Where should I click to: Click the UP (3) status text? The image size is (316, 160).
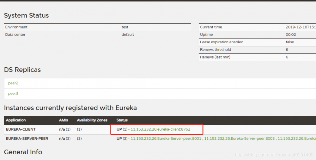click(122, 138)
